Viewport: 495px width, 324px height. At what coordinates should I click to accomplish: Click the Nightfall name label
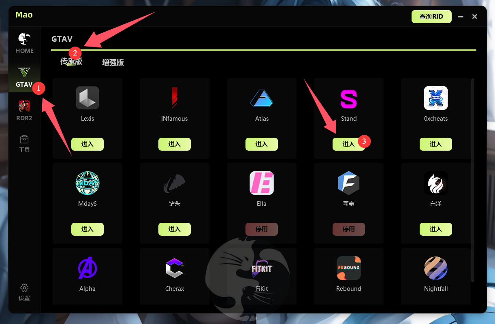pyautogui.click(x=436, y=289)
